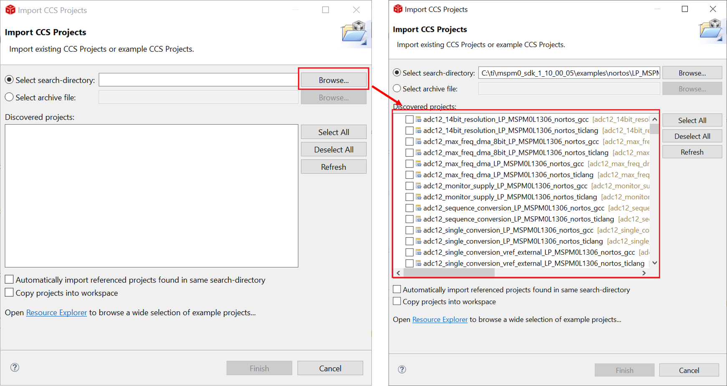727x386 pixels.
Task: Check adc12_max_freq_dma_8bit nortos_gcc project checkbox
Action: [409, 141]
